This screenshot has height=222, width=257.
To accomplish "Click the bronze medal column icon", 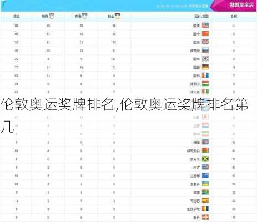I will (x=52, y=16).
